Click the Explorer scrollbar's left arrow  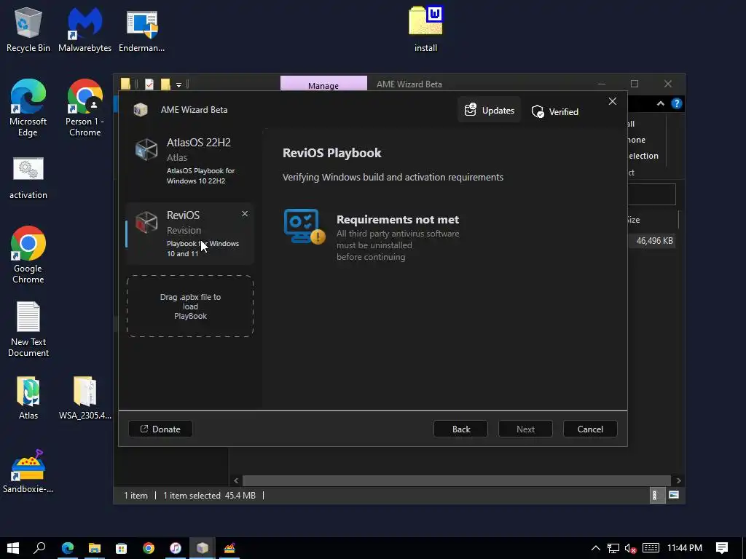pos(236,480)
